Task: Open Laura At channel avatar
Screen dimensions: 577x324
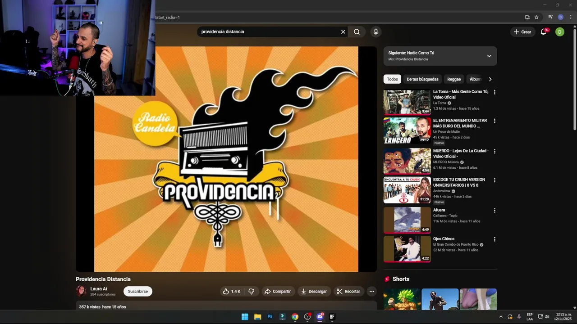Action: coord(81,292)
